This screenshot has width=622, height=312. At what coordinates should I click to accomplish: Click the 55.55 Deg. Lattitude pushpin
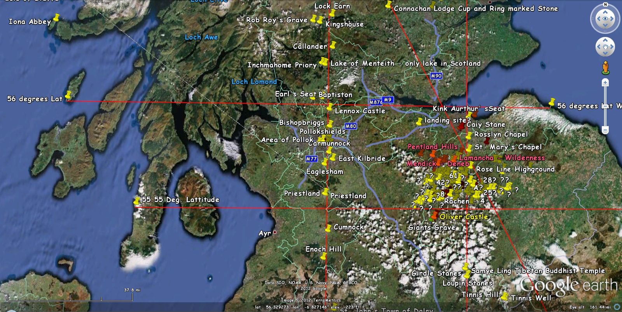(x=136, y=201)
